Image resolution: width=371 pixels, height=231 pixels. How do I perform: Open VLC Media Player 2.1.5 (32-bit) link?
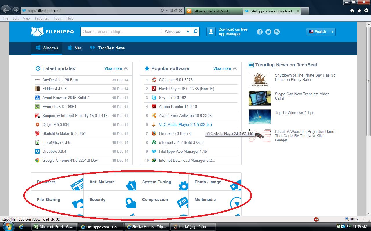coord(185,124)
